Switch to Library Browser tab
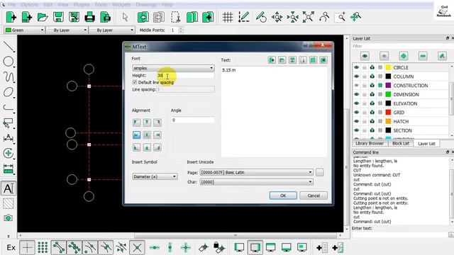Image resolution: width=454 pixels, height=255 pixels. (370, 143)
